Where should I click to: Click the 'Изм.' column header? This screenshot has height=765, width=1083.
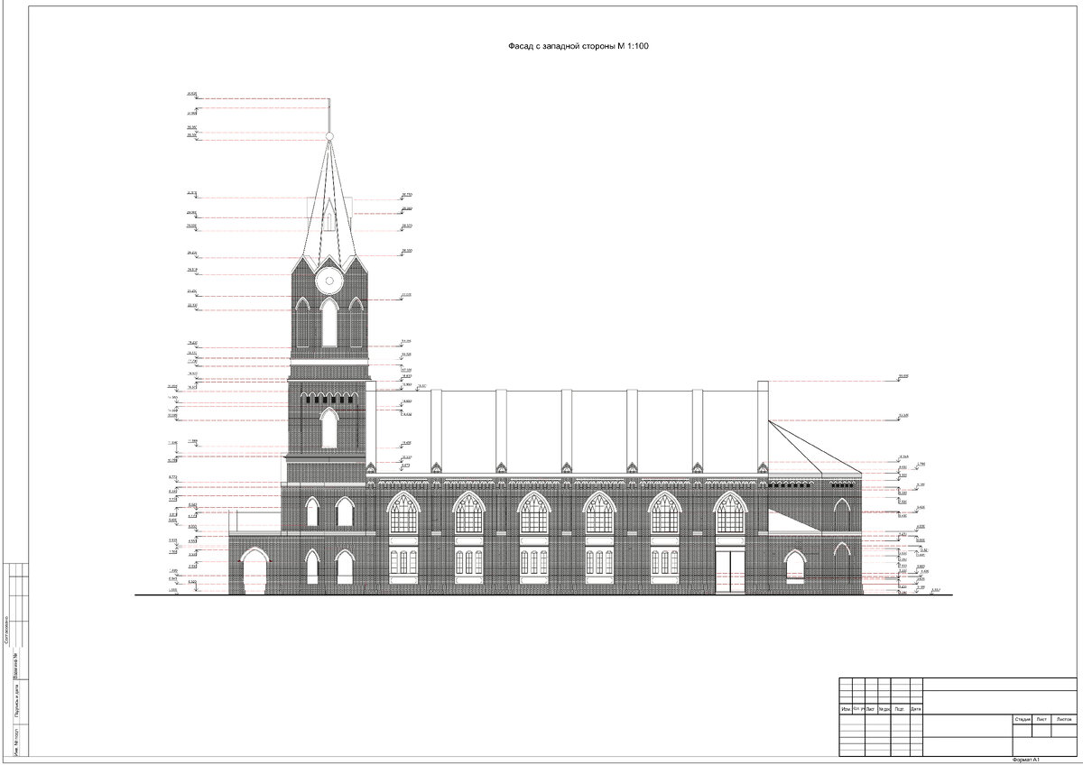pos(846,708)
